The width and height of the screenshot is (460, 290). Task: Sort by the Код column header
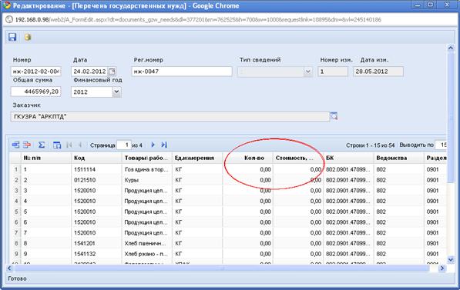96,158
